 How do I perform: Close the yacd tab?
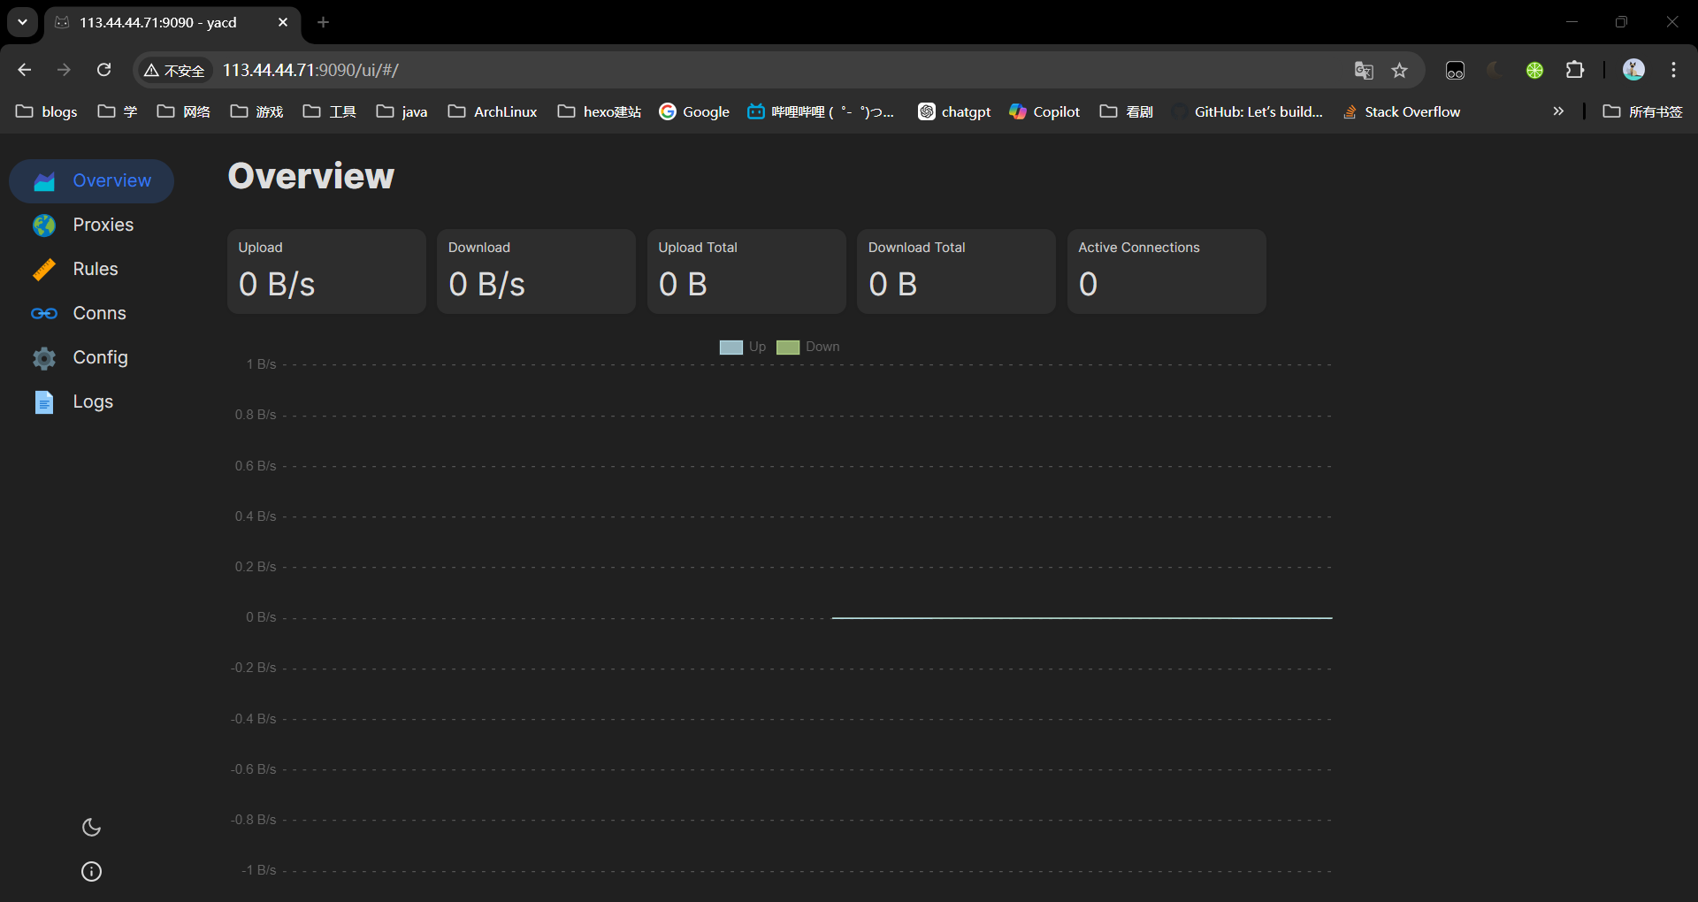click(x=283, y=22)
